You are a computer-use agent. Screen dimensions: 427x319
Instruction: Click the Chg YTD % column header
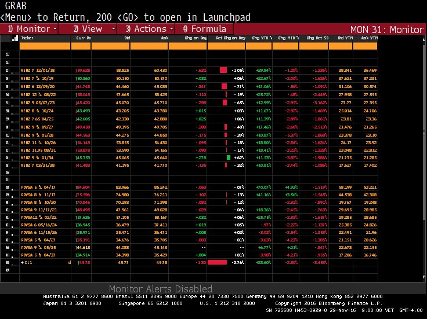262,38
